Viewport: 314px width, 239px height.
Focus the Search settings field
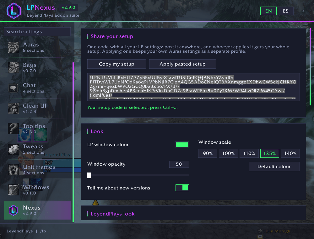pyautogui.click(x=37, y=32)
